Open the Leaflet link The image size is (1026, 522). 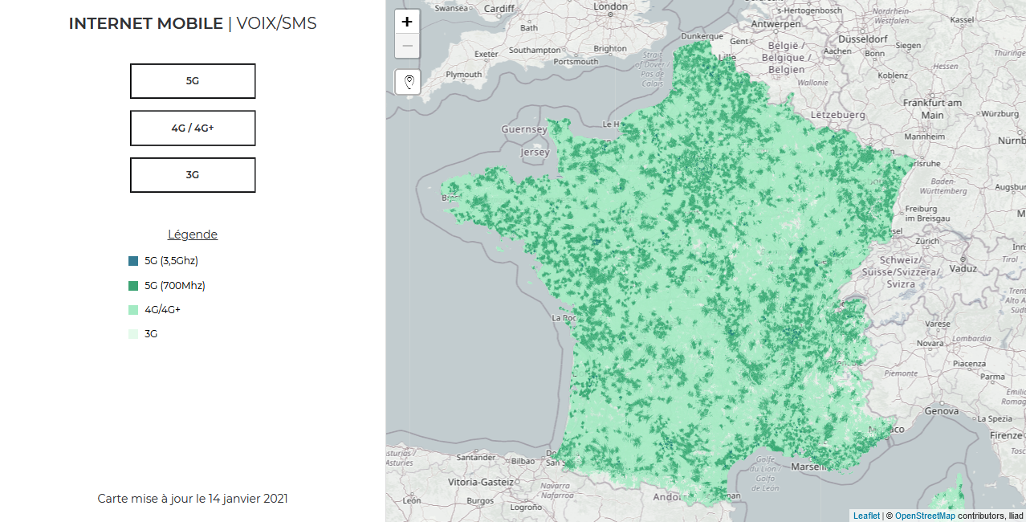coord(866,516)
